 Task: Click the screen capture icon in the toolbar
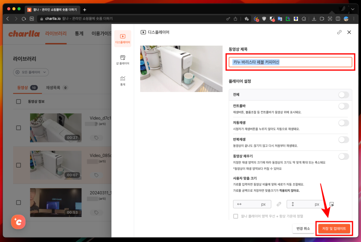point(330,19)
